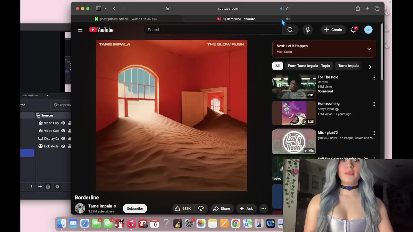413x232 pixels.
Task: Show Safari tab overview
Action: (377, 8)
